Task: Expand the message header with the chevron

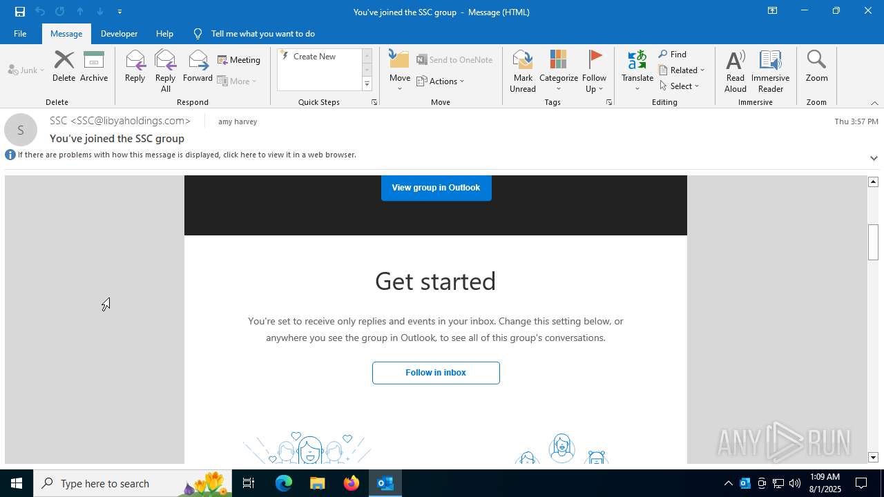Action: (x=874, y=158)
